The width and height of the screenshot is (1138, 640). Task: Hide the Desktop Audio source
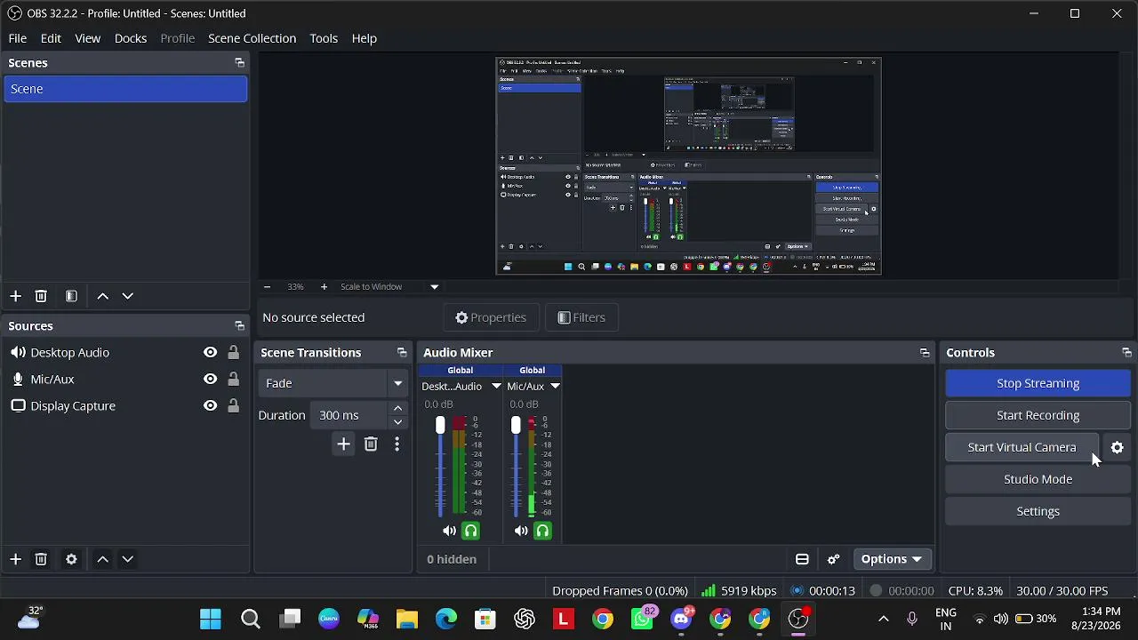[210, 353]
